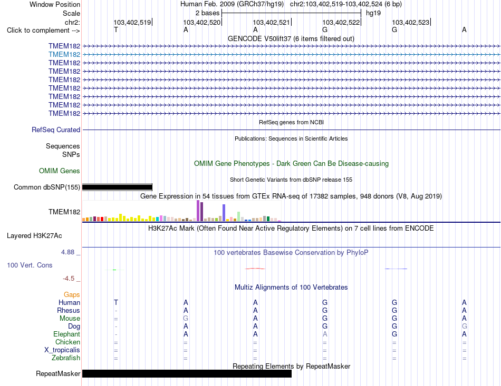
Task: Open the Layered H3K27Ac track label
Action: (34, 236)
